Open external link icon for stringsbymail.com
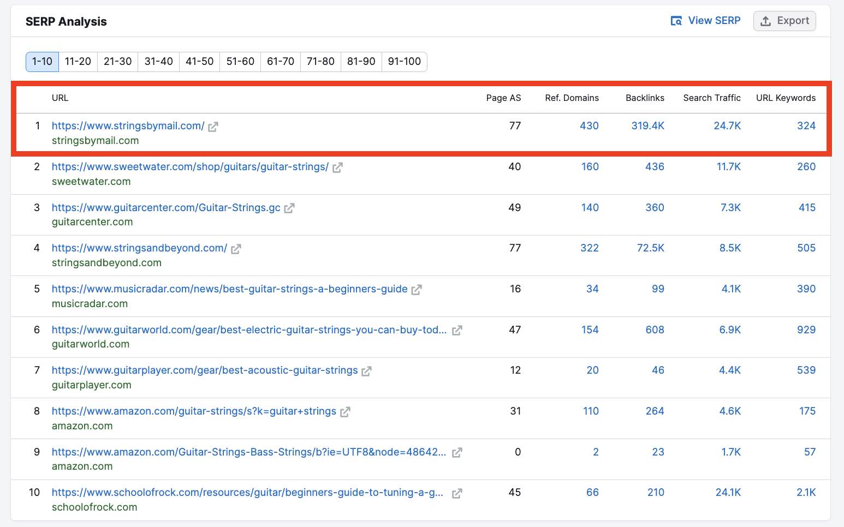844x527 pixels. tap(213, 127)
